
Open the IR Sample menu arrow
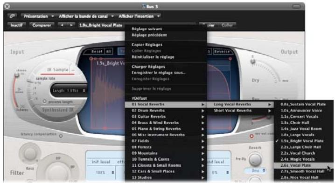[73, 70]
